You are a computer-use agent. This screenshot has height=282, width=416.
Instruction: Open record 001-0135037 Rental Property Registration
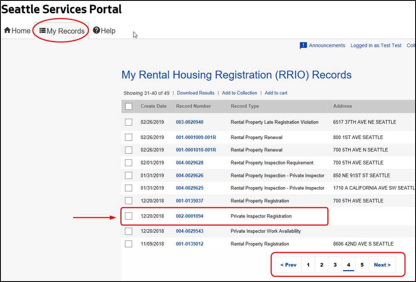[190, 200]
